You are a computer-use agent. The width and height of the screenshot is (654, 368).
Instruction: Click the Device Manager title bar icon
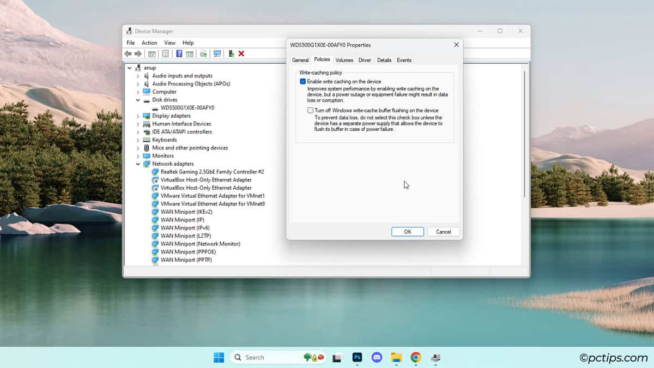[129, 31]
